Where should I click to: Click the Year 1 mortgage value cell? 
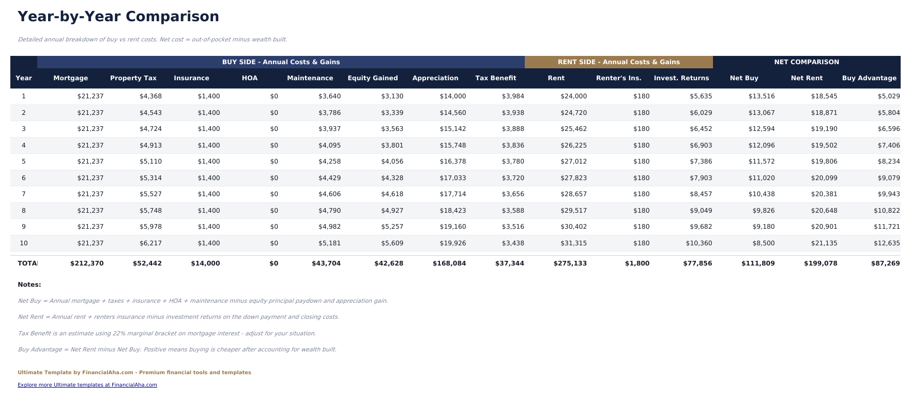[90, 96]
